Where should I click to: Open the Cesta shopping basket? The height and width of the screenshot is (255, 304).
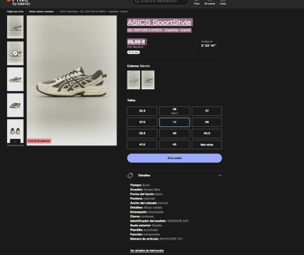tap(223, 3)
